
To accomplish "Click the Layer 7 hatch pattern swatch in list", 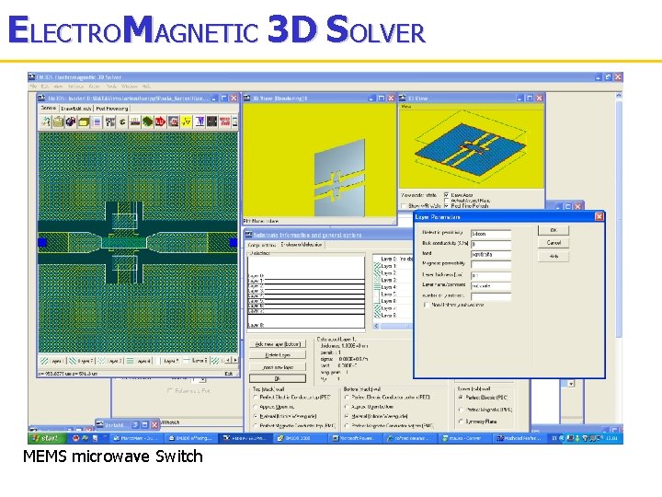I will [377, 308].
